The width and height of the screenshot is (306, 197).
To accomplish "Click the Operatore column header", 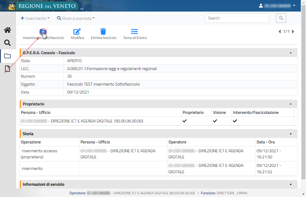I will point(177,142).
